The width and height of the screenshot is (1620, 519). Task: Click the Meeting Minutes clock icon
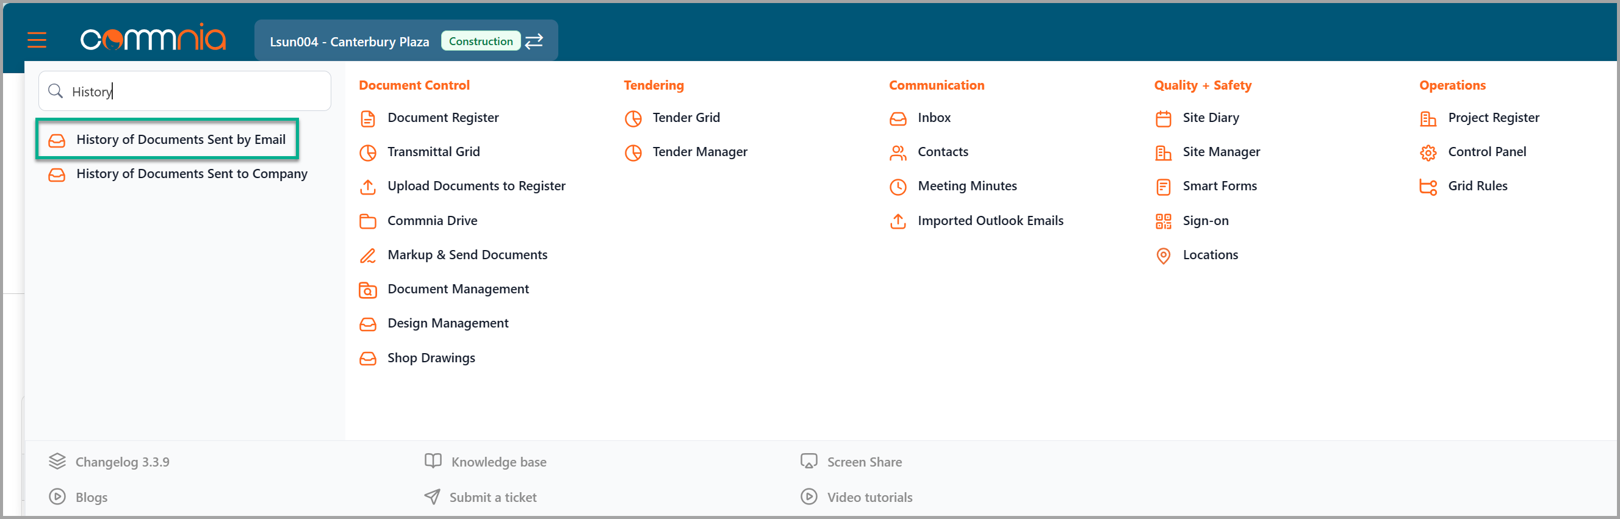point(898,187)
